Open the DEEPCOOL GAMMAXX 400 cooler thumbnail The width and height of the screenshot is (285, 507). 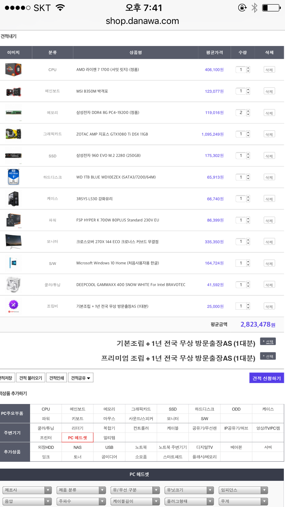click(13, 285)
